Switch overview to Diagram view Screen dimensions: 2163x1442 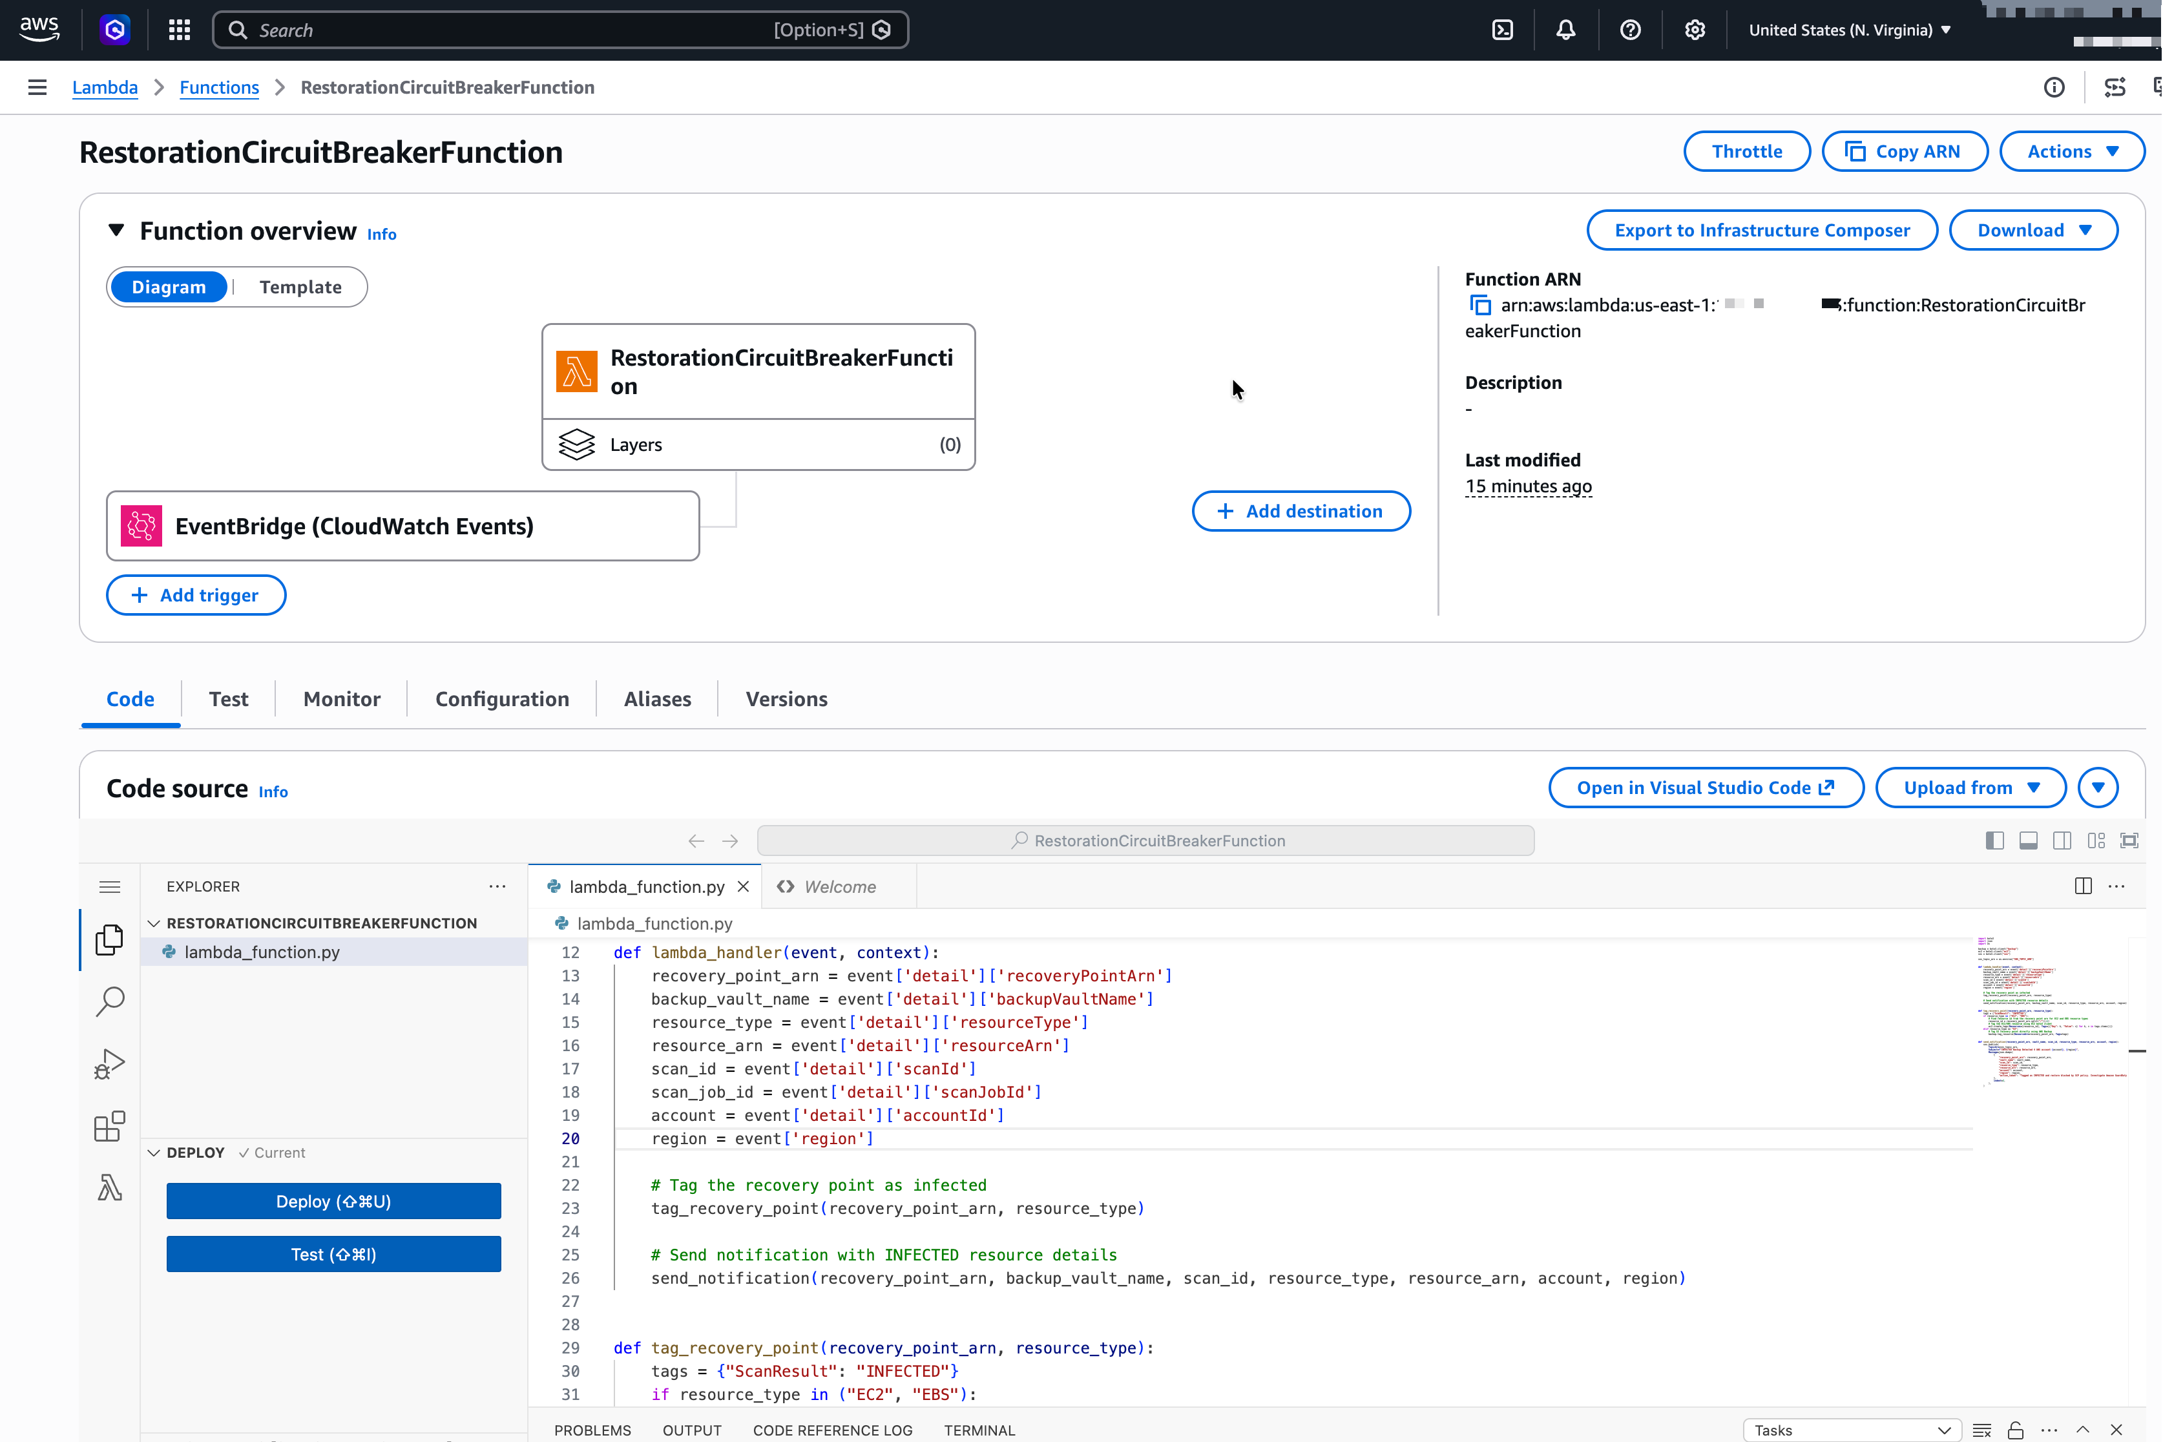168,287
